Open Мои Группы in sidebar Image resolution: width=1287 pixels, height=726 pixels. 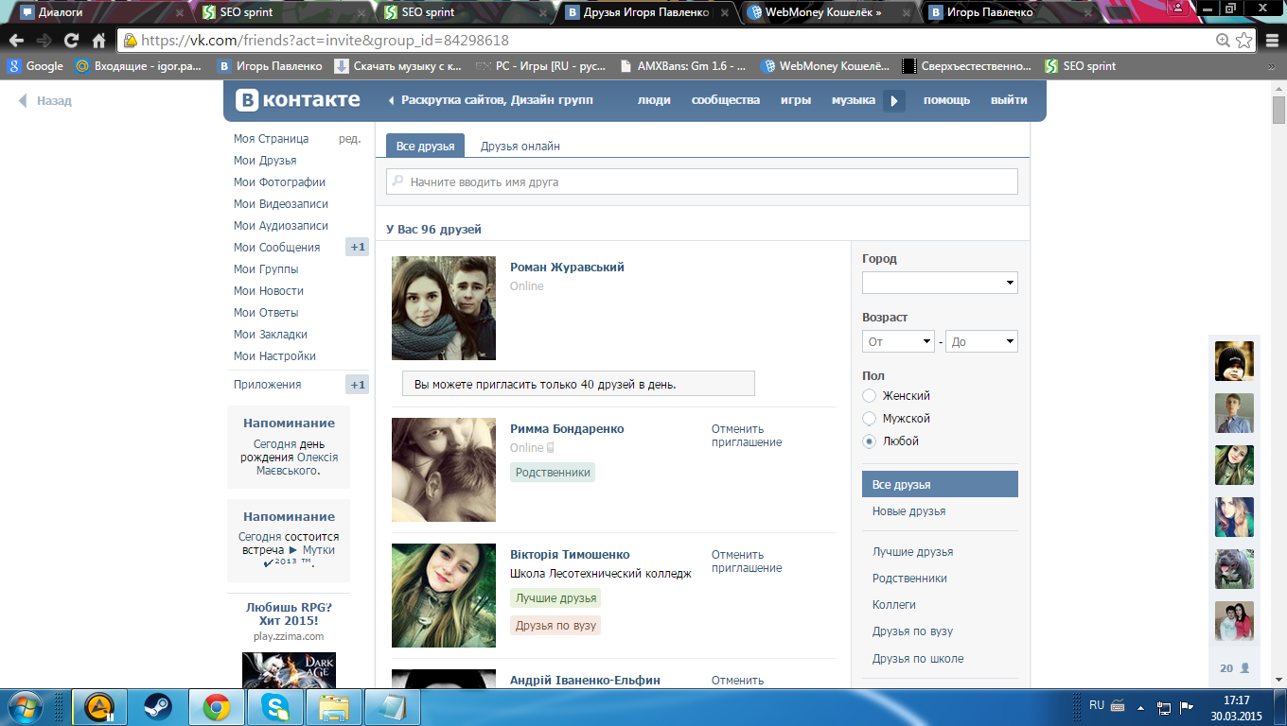pyautogui.click(x=266, y=269)
